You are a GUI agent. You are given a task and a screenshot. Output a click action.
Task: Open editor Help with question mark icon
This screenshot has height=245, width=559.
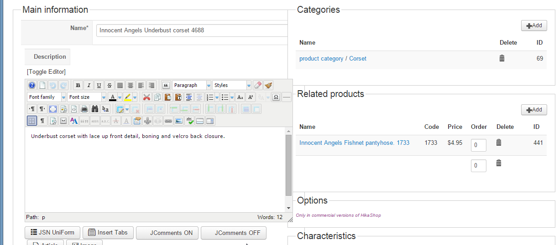tap(32, 85)
